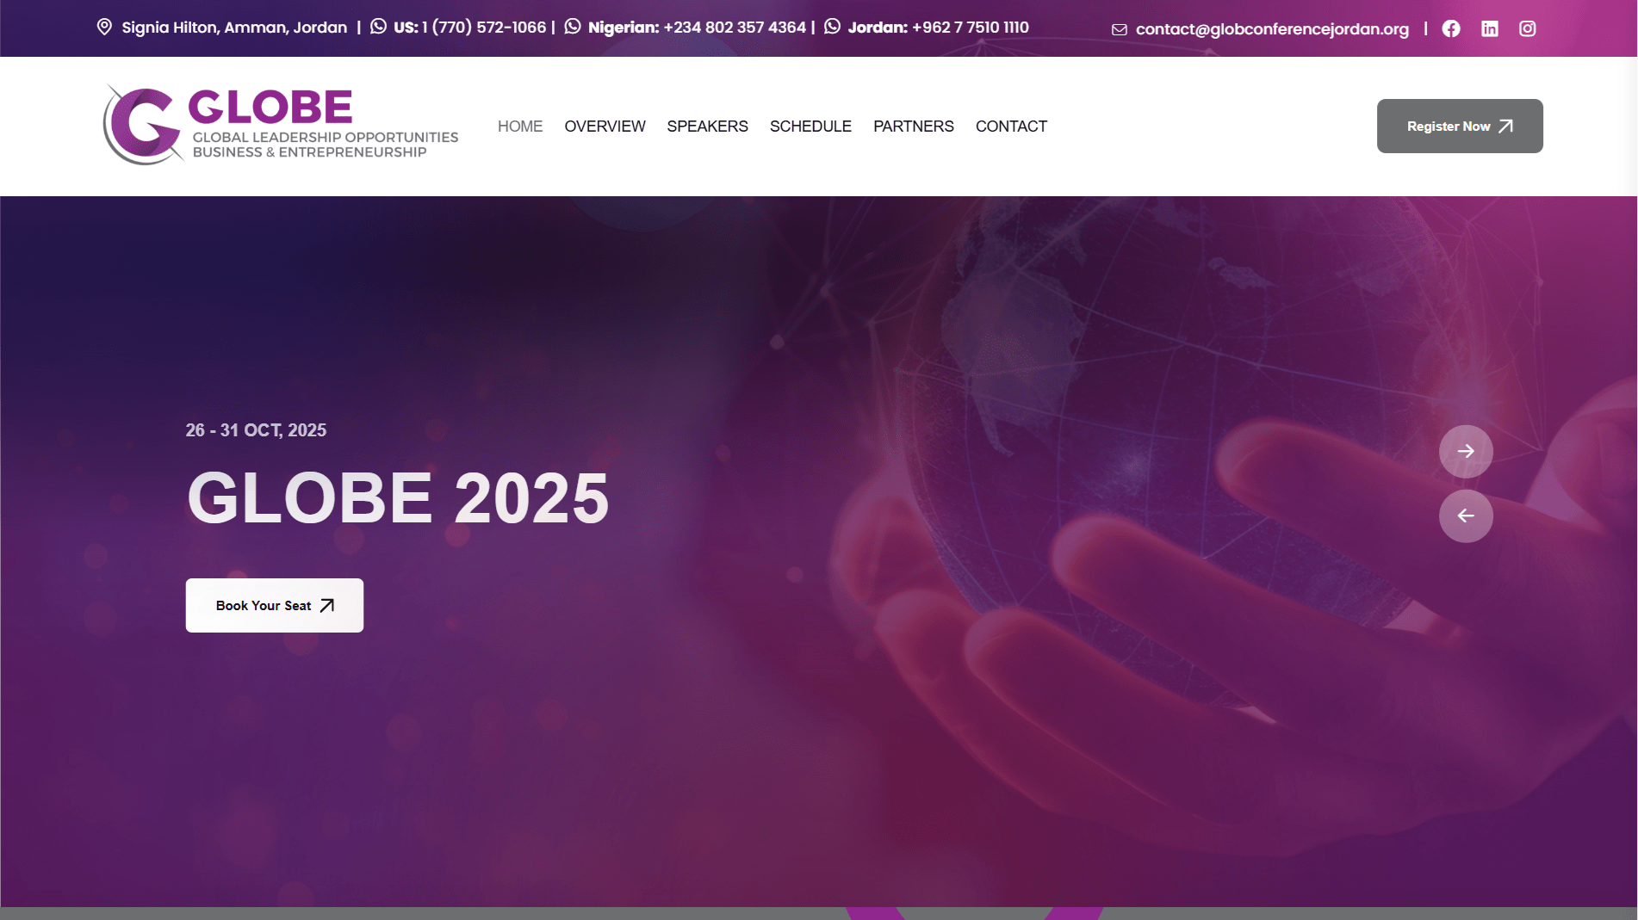Open the PARTNERS menu item
Screen dimensions: 1638x920
913,127
